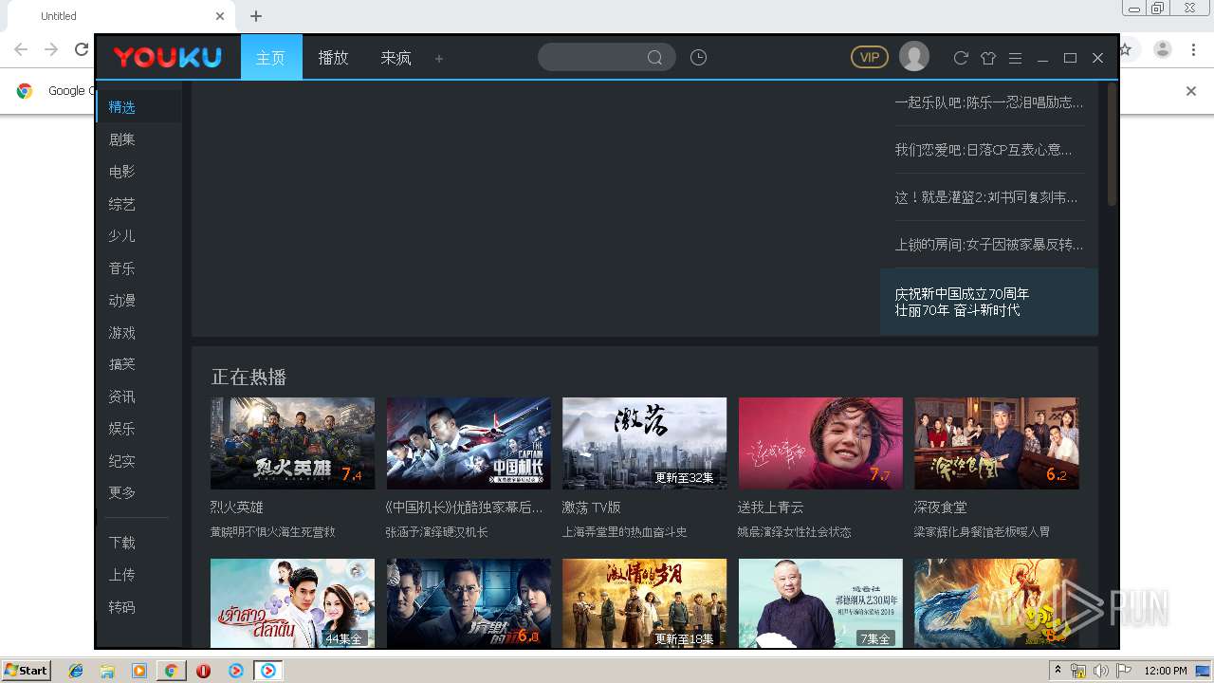
Task: Open the user avatar profile
Action: click(914, 57)
